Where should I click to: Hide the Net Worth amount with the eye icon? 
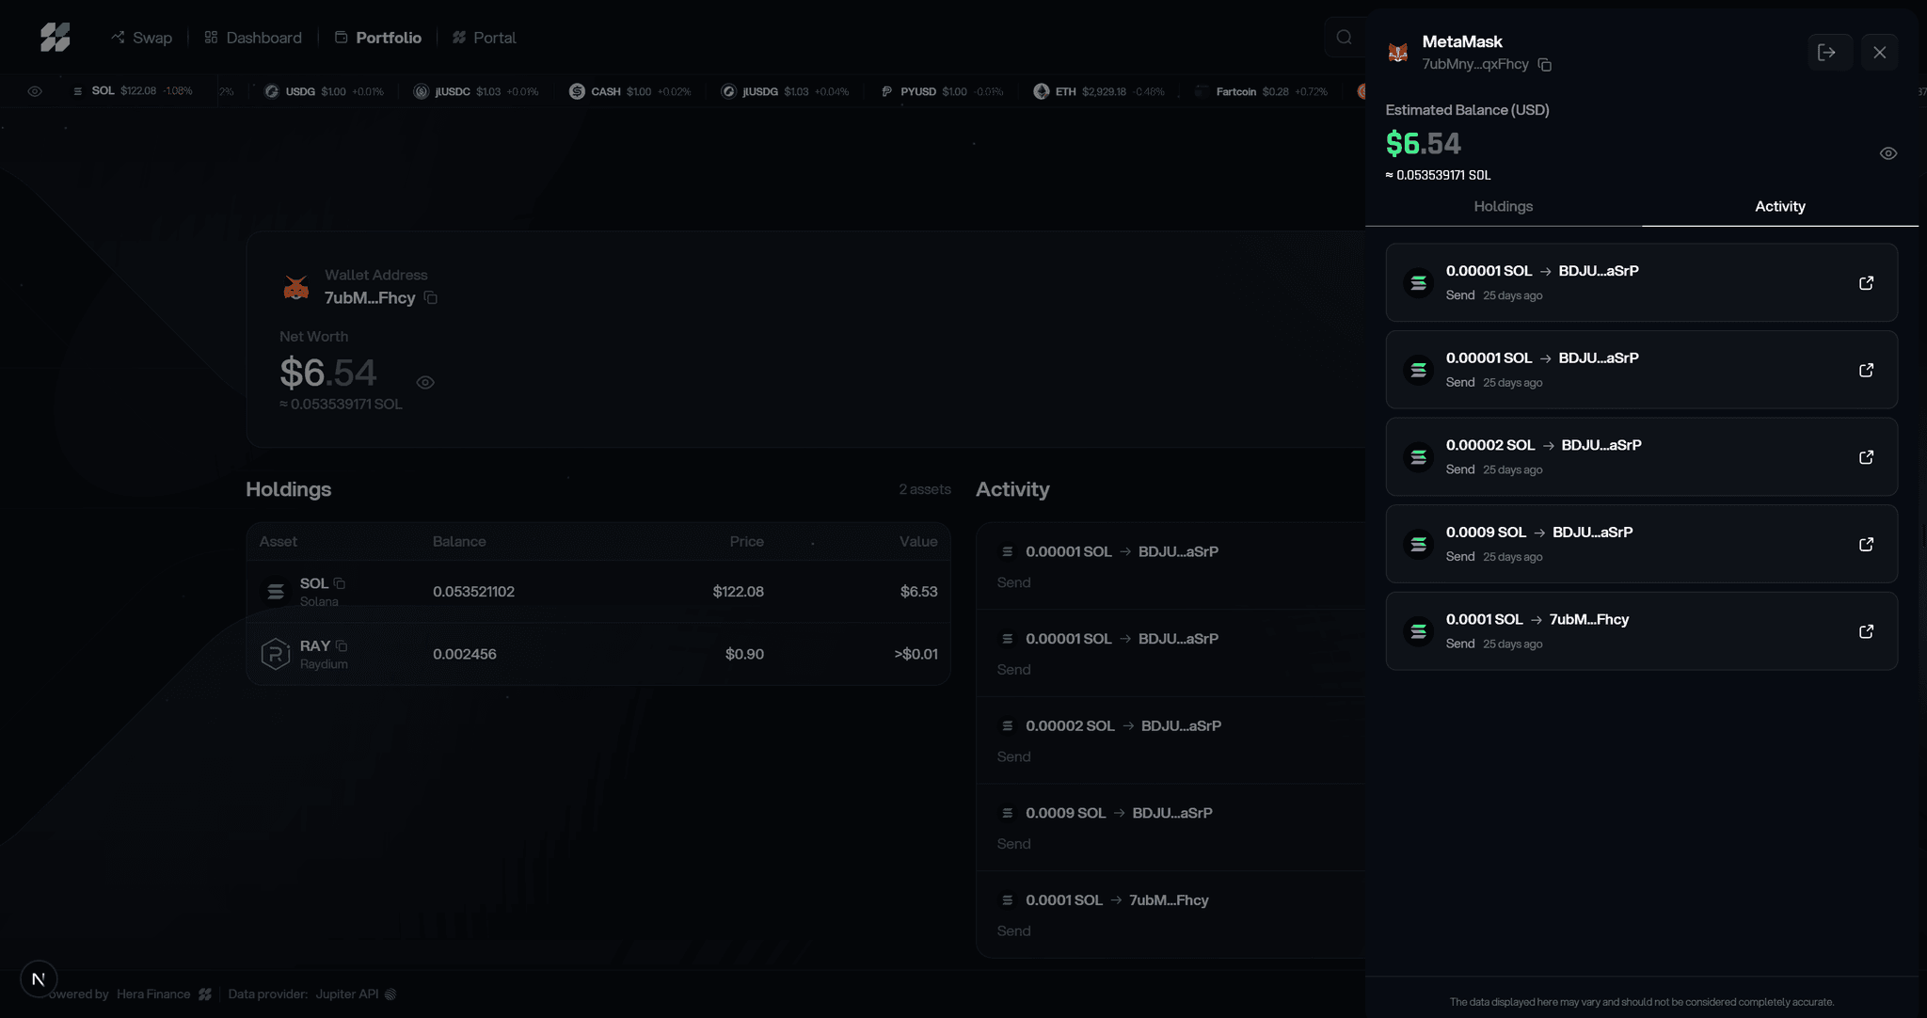click(424, 382)
